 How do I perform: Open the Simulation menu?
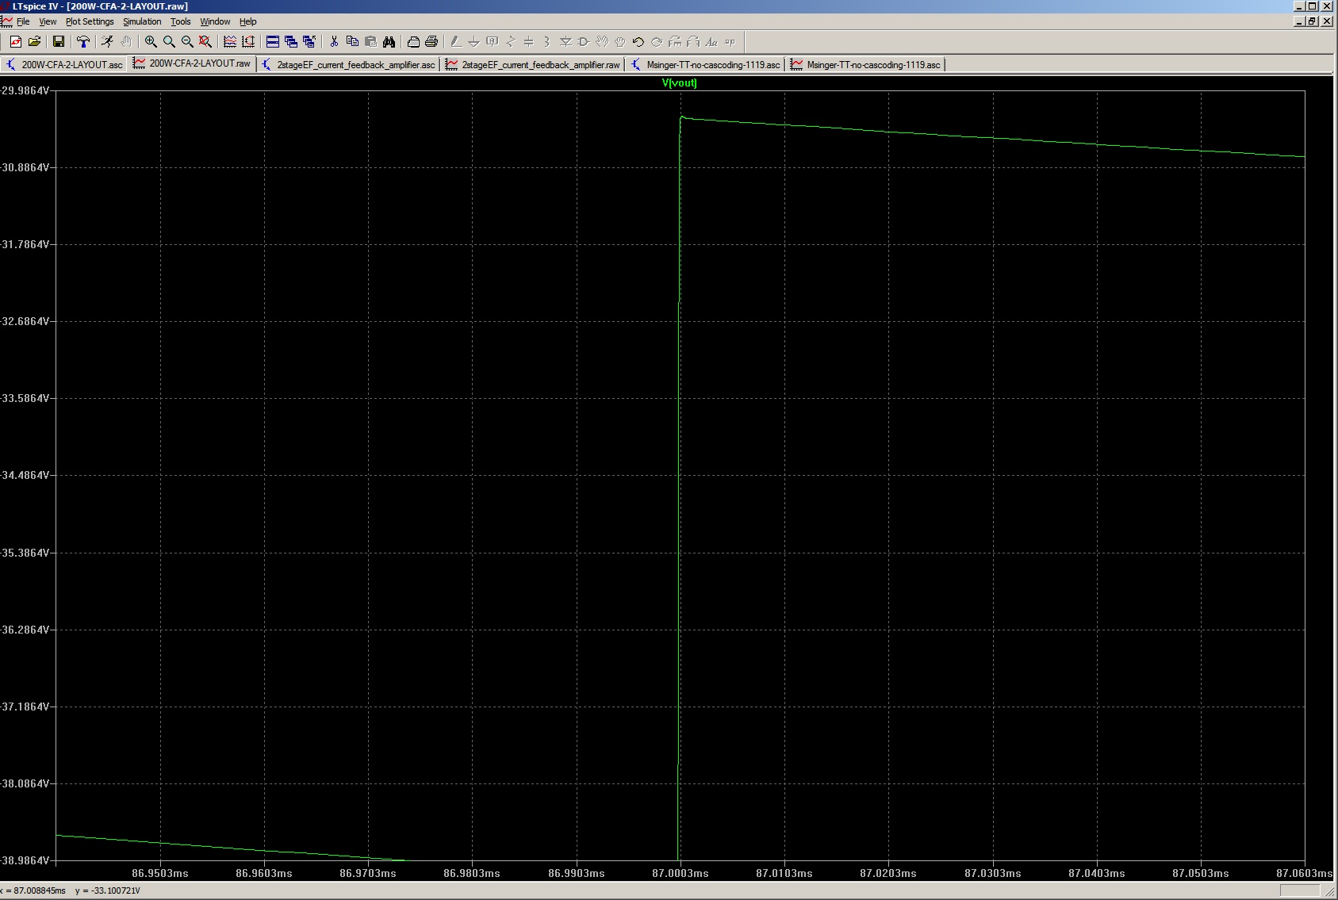click(142, 21)
